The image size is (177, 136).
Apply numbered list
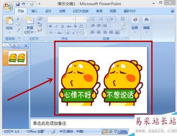point(103,19)
